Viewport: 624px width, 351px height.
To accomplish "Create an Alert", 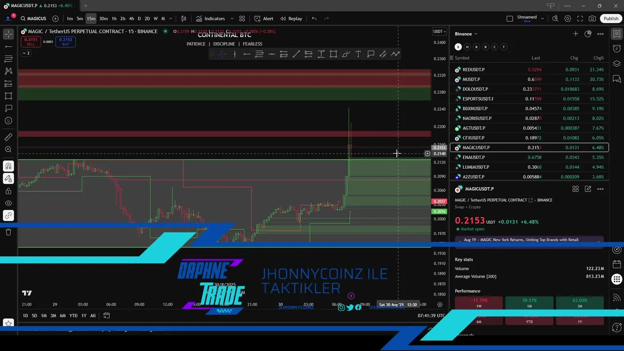I will click(264, 19).
